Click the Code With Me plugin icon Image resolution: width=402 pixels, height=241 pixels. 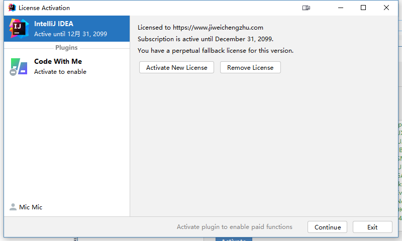tap(19, 66)
